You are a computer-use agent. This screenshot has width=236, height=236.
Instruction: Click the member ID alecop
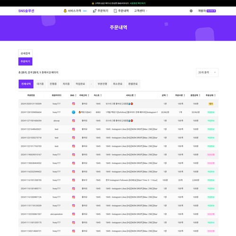coord(57,121)
